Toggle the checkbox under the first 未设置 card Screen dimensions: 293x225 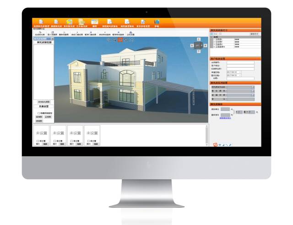click(38, 141)
